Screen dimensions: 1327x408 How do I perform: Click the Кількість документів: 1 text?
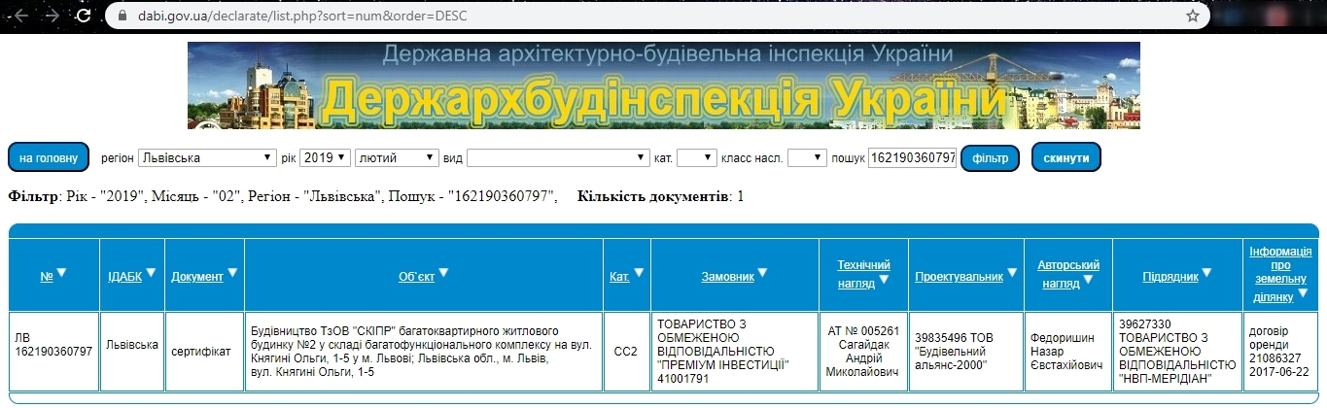pyautogui.click(x=660, y=196)
